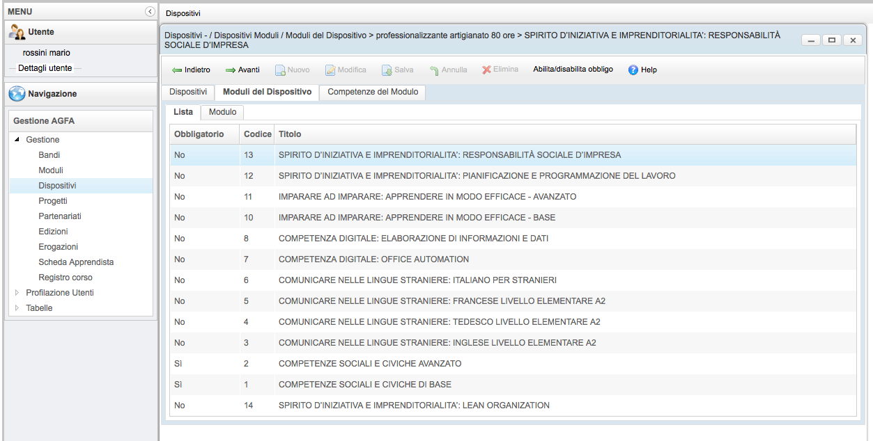Image resolution: width=873 pixels, height=441 pixels.
Task: Collapse the Gestione tree node
Action: coord(17,140)
